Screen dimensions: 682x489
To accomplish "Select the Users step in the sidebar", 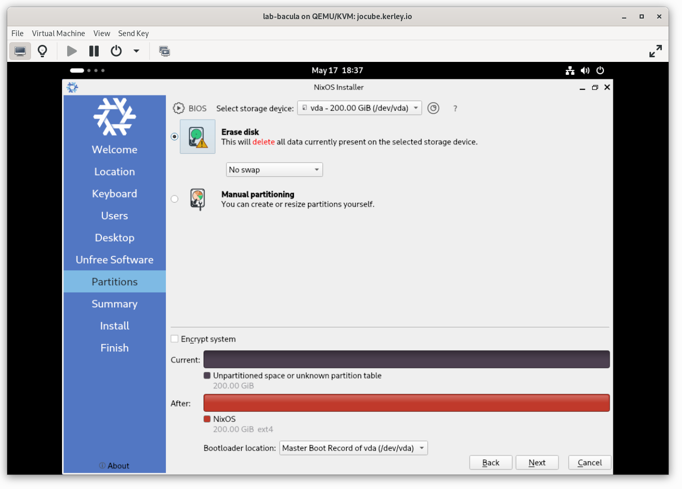I will click(x=115, y=216).
